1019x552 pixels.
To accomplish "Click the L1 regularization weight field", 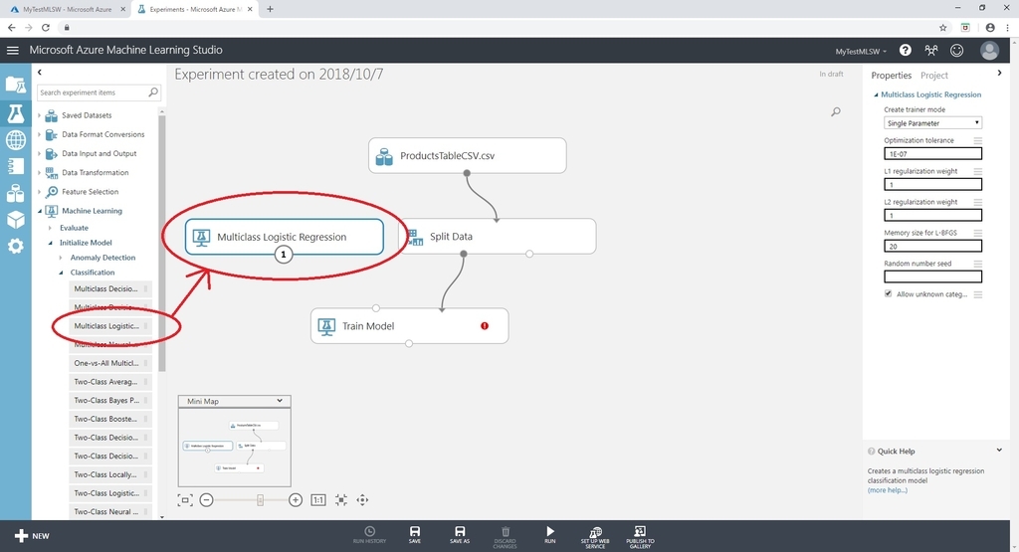I will 932,184.
